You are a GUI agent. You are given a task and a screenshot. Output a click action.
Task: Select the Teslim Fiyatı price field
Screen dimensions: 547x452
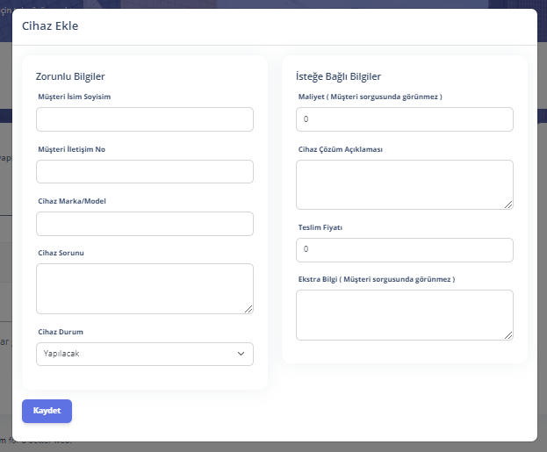(x=405, y=250)
